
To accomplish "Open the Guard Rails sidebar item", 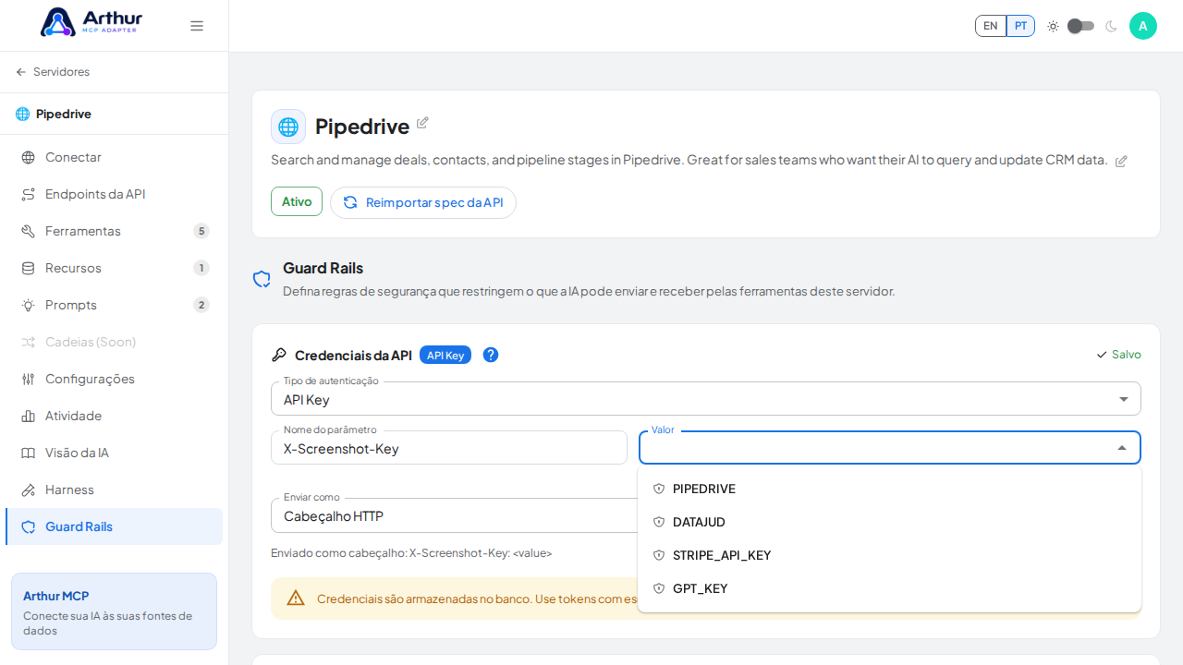I will tap(115, 526).
